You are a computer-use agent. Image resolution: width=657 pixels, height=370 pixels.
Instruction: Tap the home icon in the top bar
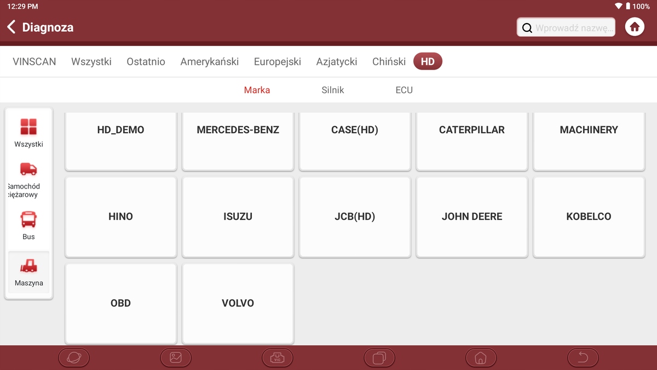pos(635,27)
